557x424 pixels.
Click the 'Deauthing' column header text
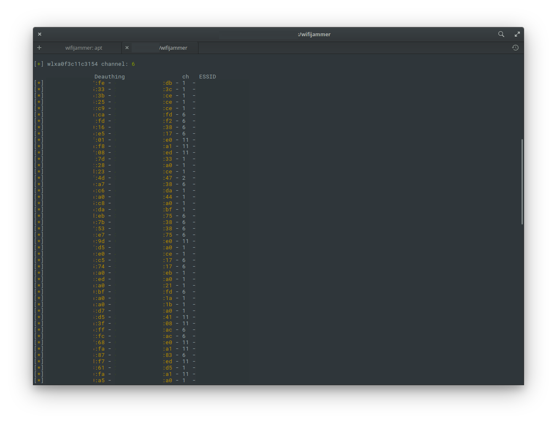(x=110, y=77)
